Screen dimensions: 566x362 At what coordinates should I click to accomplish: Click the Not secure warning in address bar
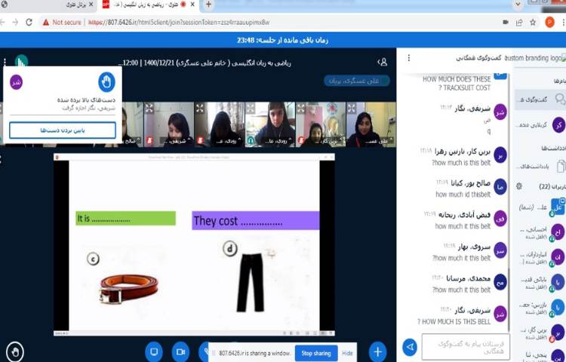(62, 23)
